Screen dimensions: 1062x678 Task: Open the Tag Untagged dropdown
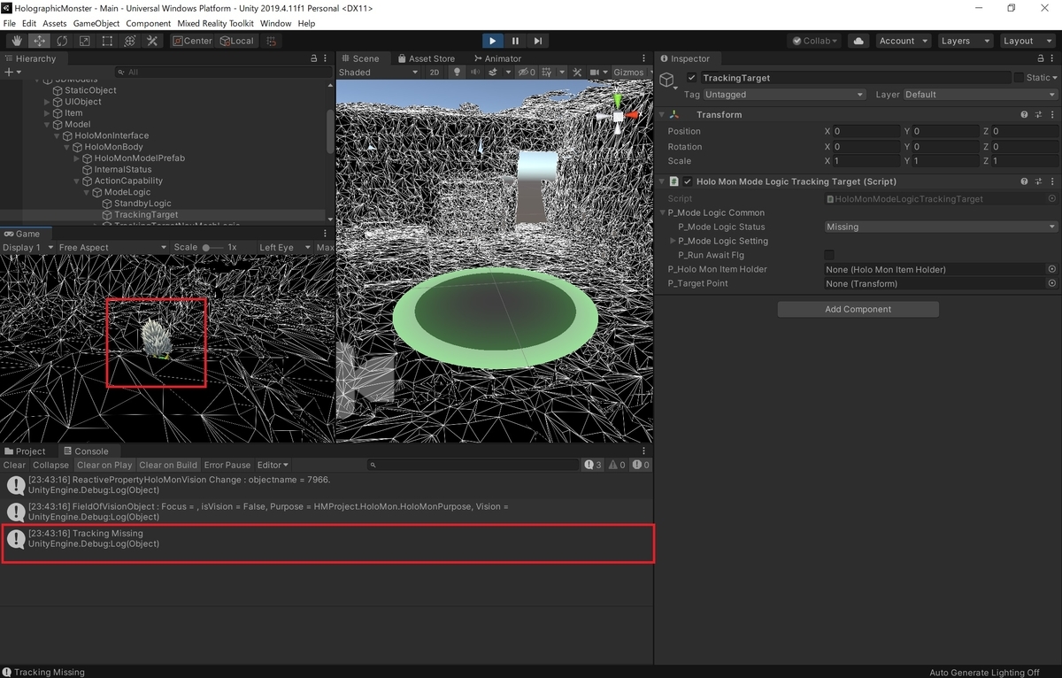pyautogui.click(x=785, y=94)
